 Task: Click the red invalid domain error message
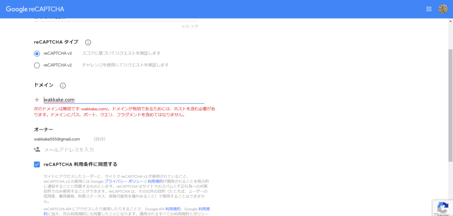pyautogui.click(x=124, y=112)
